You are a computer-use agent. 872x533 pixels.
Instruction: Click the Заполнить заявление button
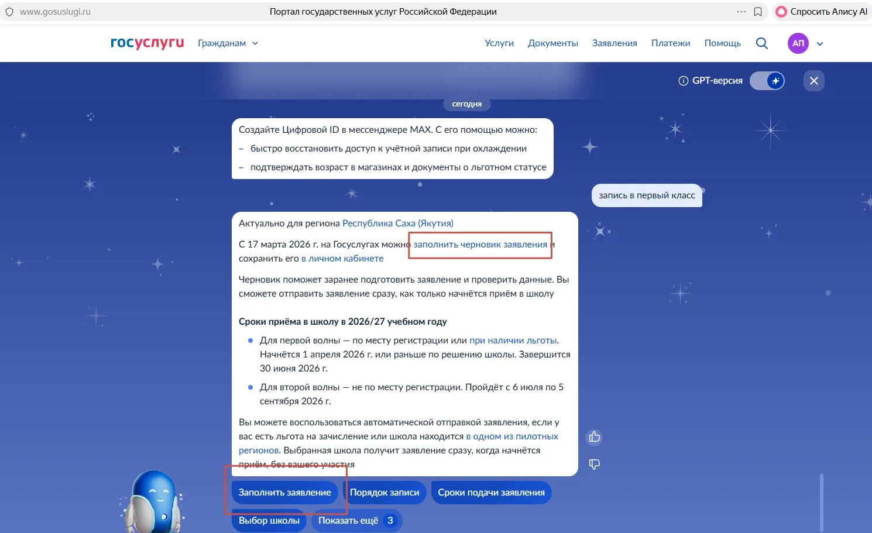click(285, 493)
